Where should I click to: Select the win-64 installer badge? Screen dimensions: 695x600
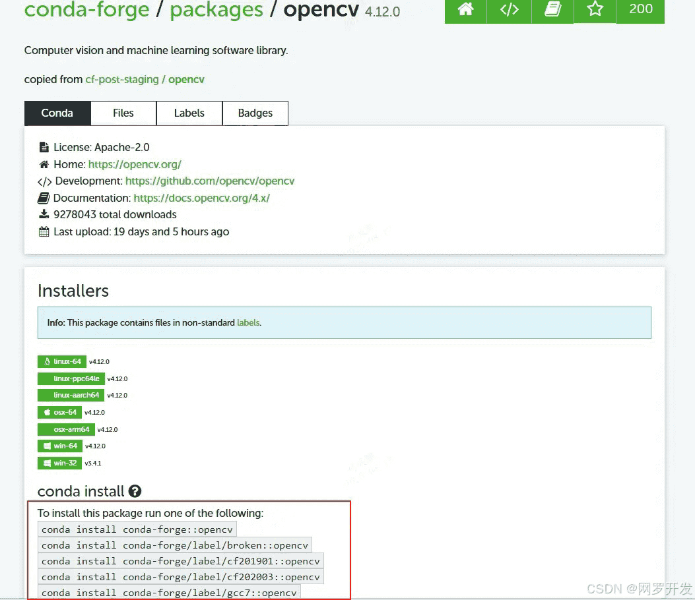click(x=60, y=446)
